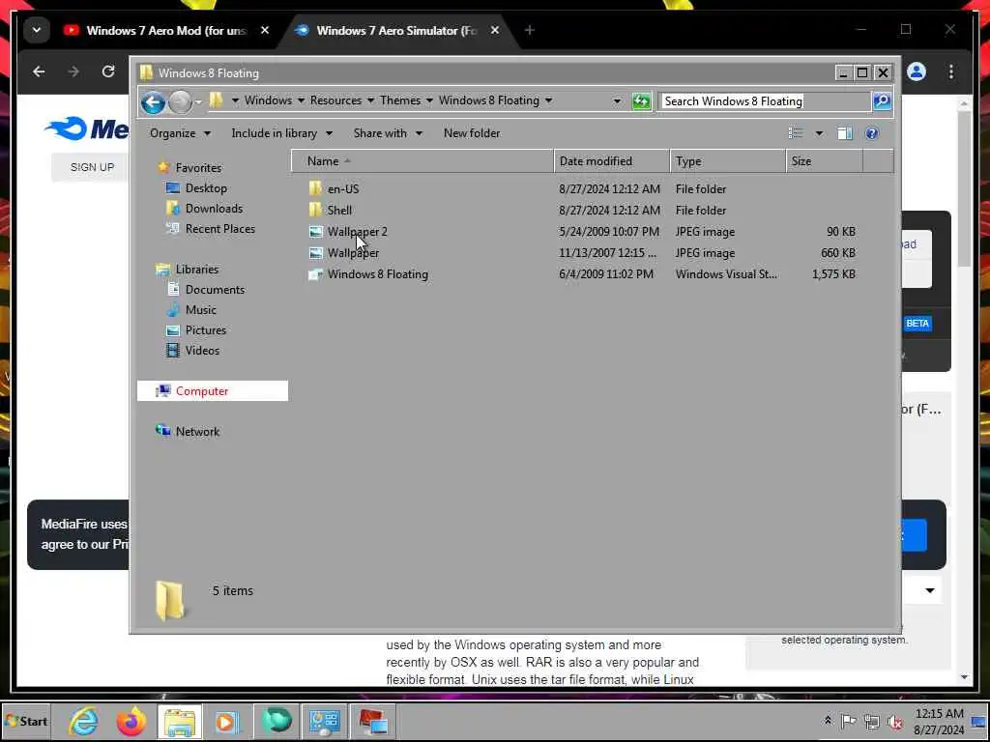
Task: Click the network tray icon
Action: tap(872, 721)
